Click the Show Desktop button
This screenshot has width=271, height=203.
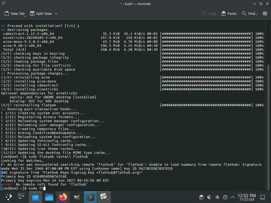pos(263,197)
